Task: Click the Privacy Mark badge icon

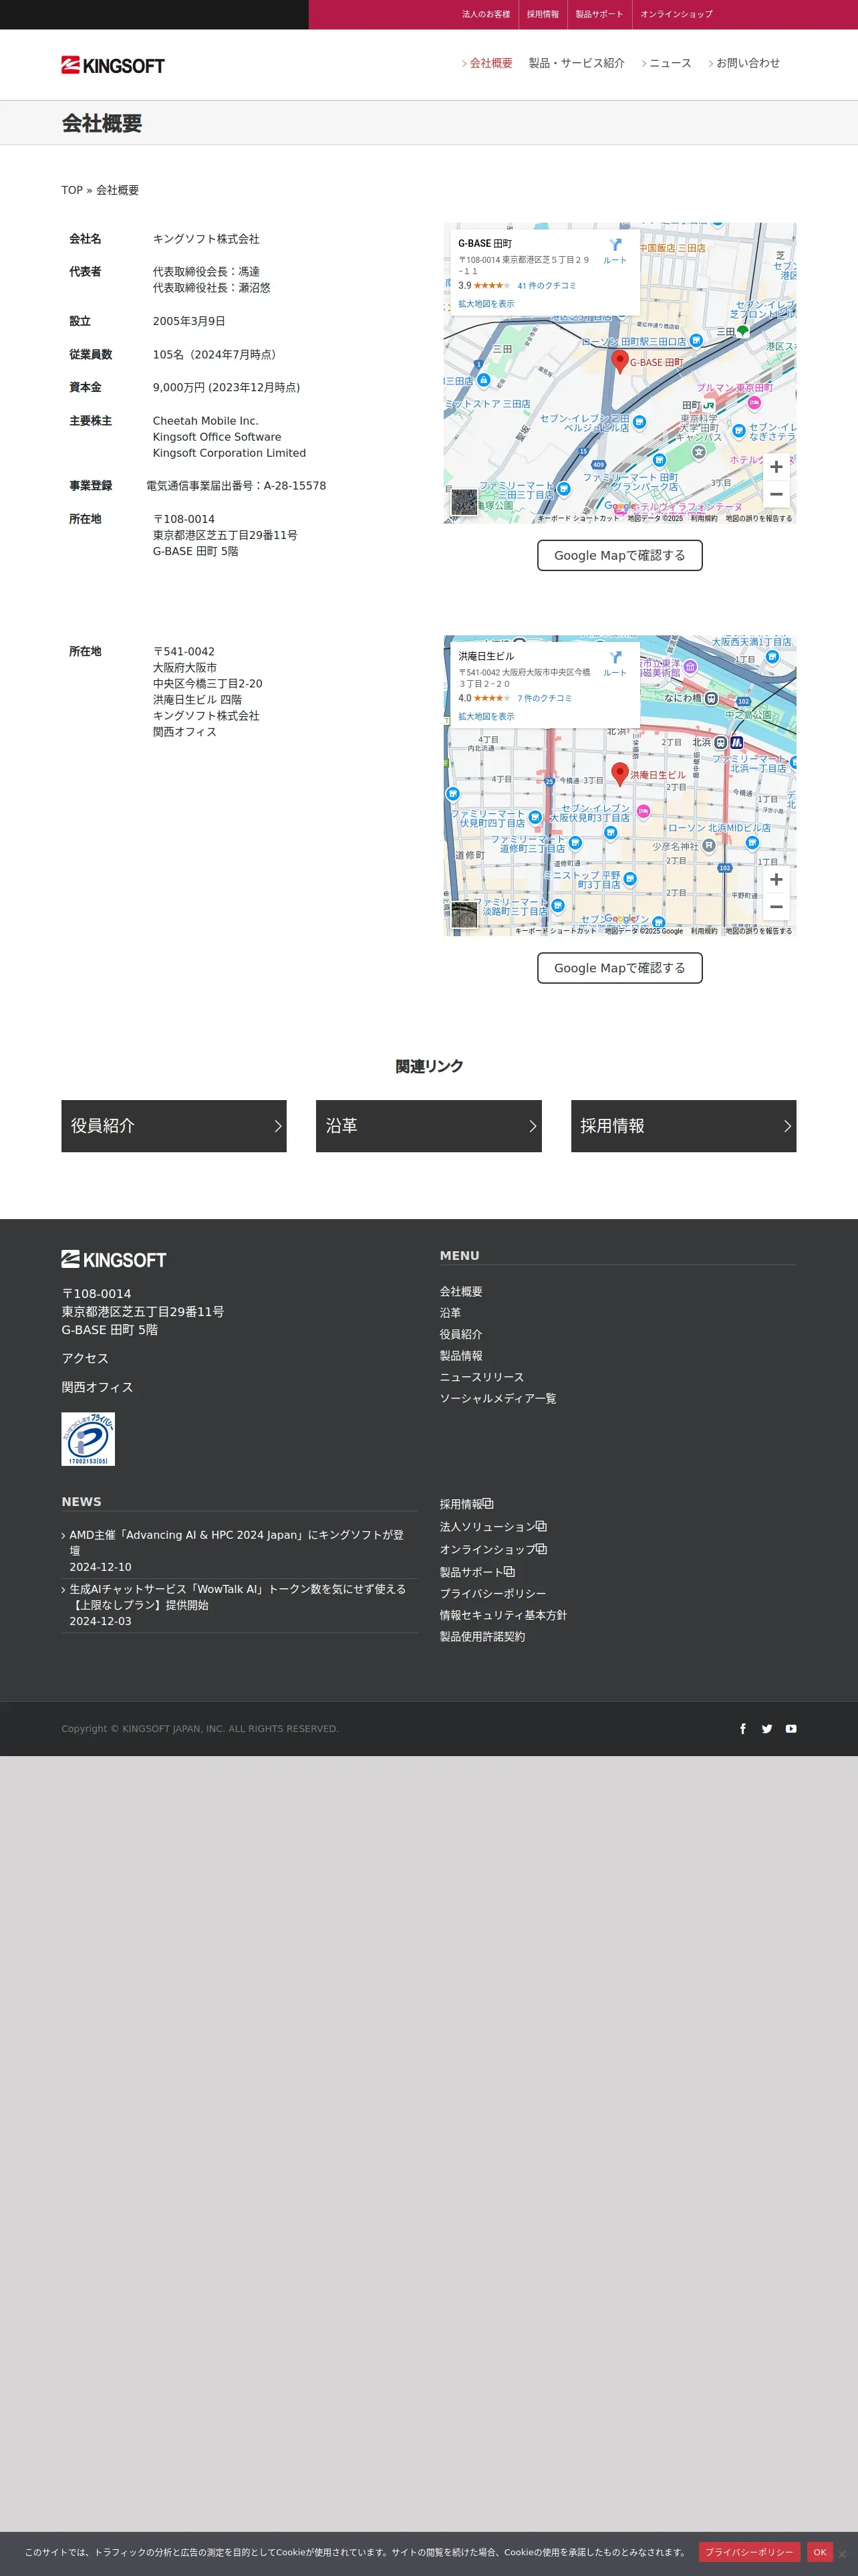Action: click(x=88, y=1439)
